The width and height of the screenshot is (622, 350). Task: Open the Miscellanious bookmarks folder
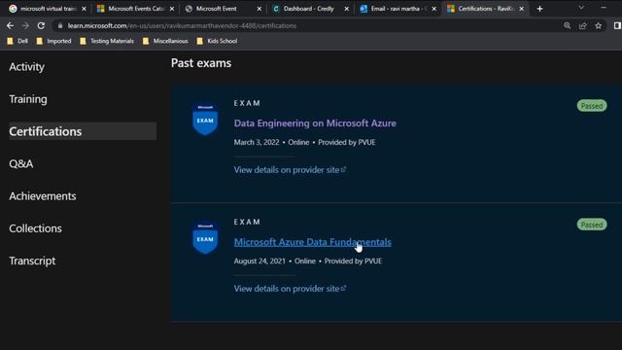pyautogui.click(x=165, y=41)
